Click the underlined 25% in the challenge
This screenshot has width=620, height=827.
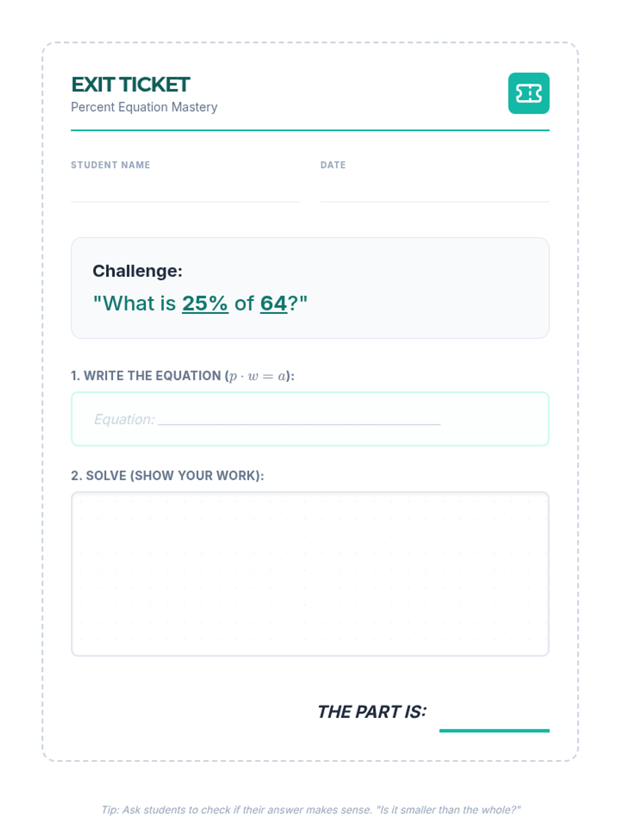click(205, 303)
